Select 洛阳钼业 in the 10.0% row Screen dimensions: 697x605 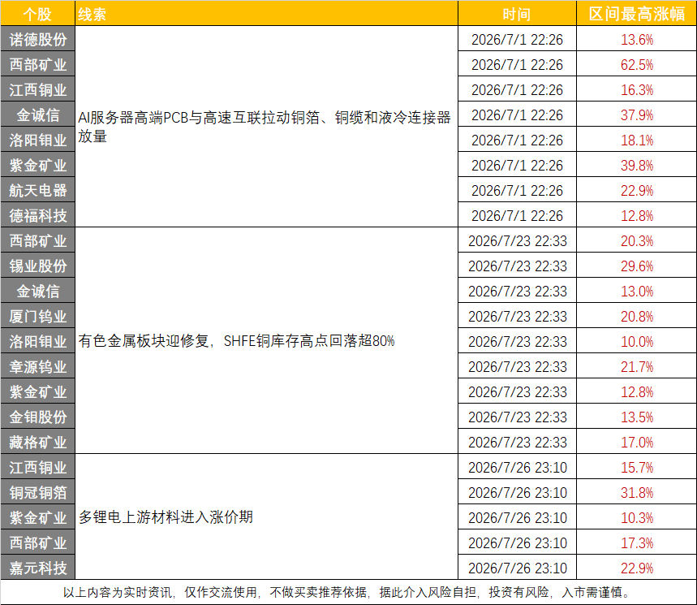click(x=38, y=341)
